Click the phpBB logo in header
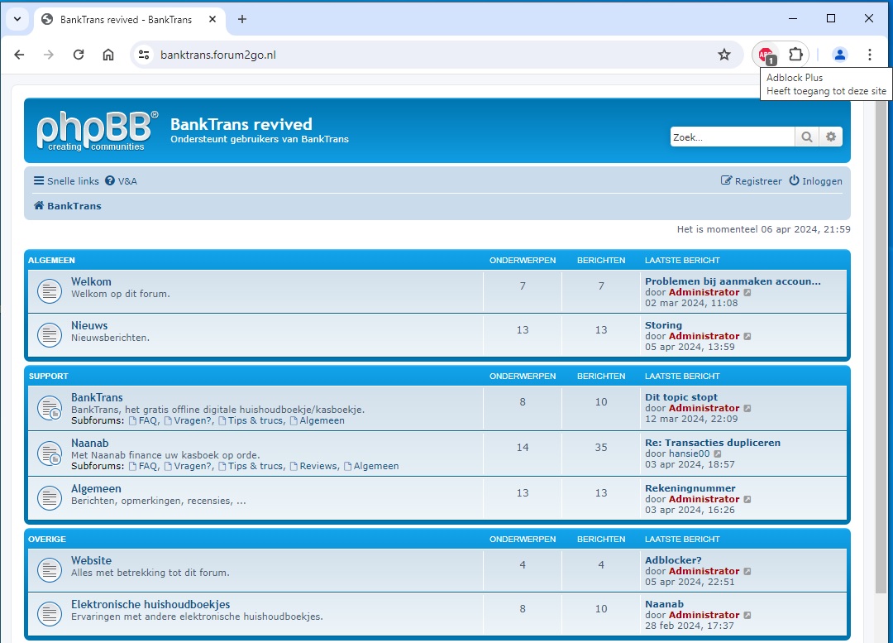 click(x=97, y=132)
